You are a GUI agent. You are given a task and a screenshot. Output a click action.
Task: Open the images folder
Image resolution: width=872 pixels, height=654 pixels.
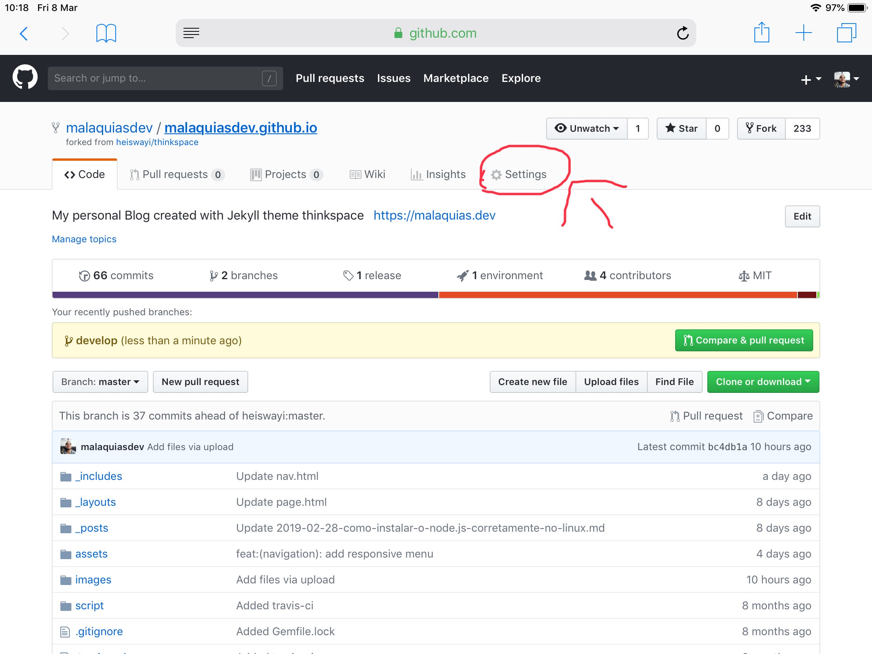click(x=93, y=580)
